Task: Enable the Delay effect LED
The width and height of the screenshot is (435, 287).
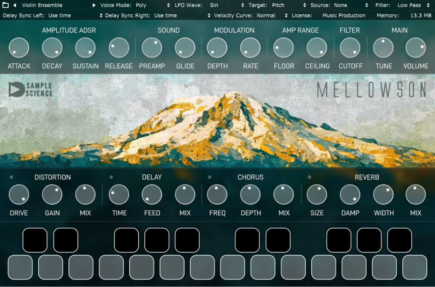Action: click(111, 177)
